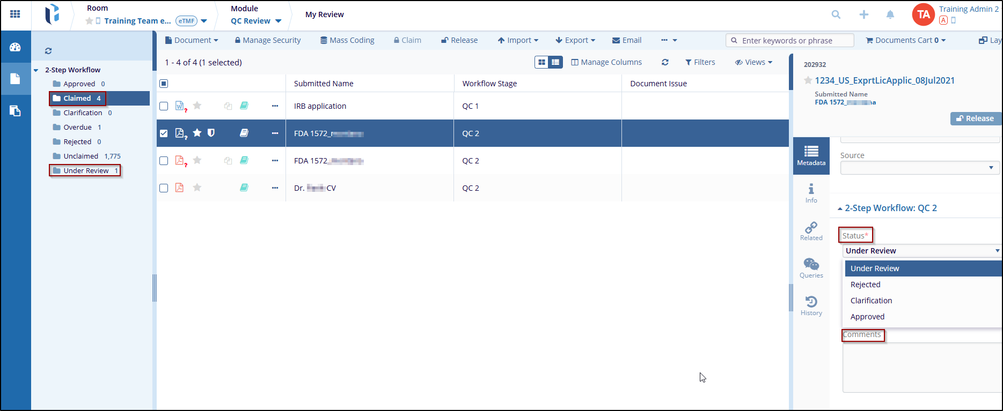This screenshot has width=1003, height=411.
Task: Click the notifications bell icon
Action: pyautogui.click(x=890, y=14)
